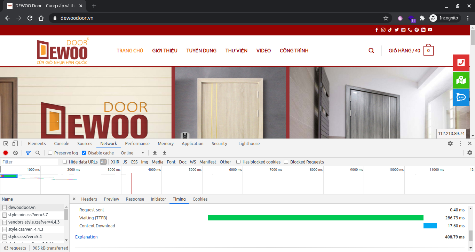Uncheck the Disable cache checkbox

tap(84, 153)
